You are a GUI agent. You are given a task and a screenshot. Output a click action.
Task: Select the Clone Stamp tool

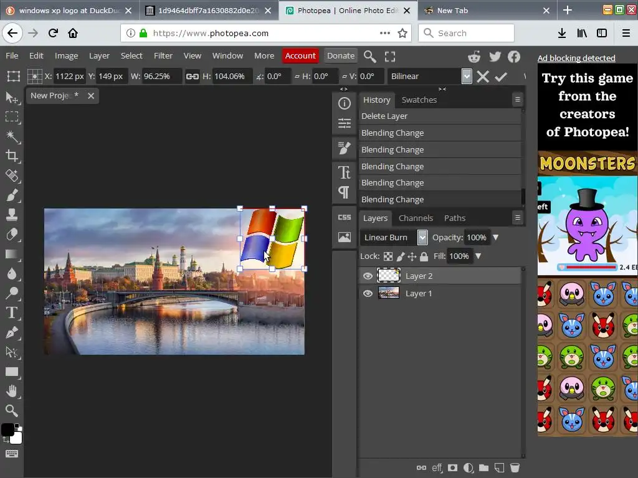pos(12,215)
